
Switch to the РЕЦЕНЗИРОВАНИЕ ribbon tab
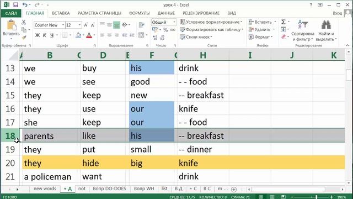[x=201, y=13]
